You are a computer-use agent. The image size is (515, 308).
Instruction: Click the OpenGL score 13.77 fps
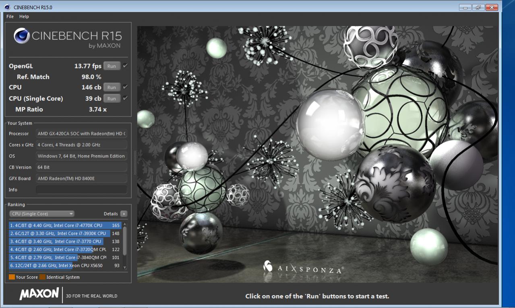tap(88, 66)
